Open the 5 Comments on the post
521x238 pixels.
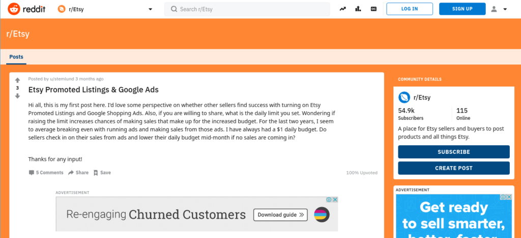(x=46, y=173)
